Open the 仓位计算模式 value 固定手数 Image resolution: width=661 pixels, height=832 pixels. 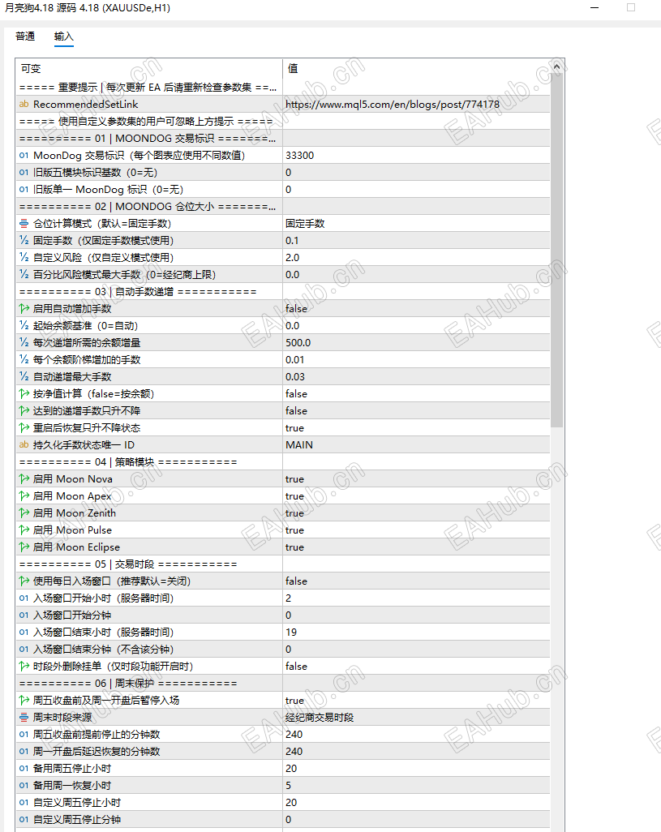pos(416,223)
